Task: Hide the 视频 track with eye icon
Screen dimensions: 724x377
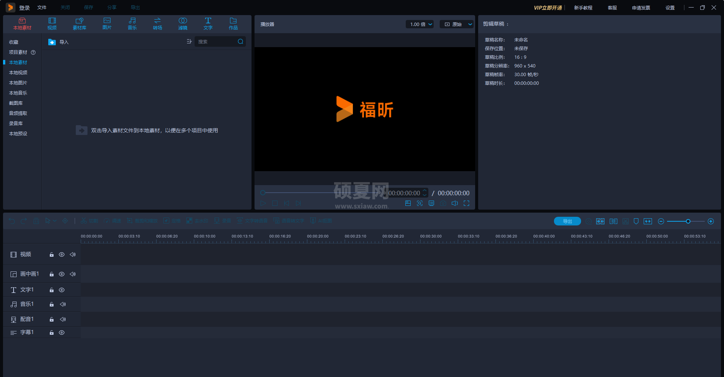Action: click(61, 255)
